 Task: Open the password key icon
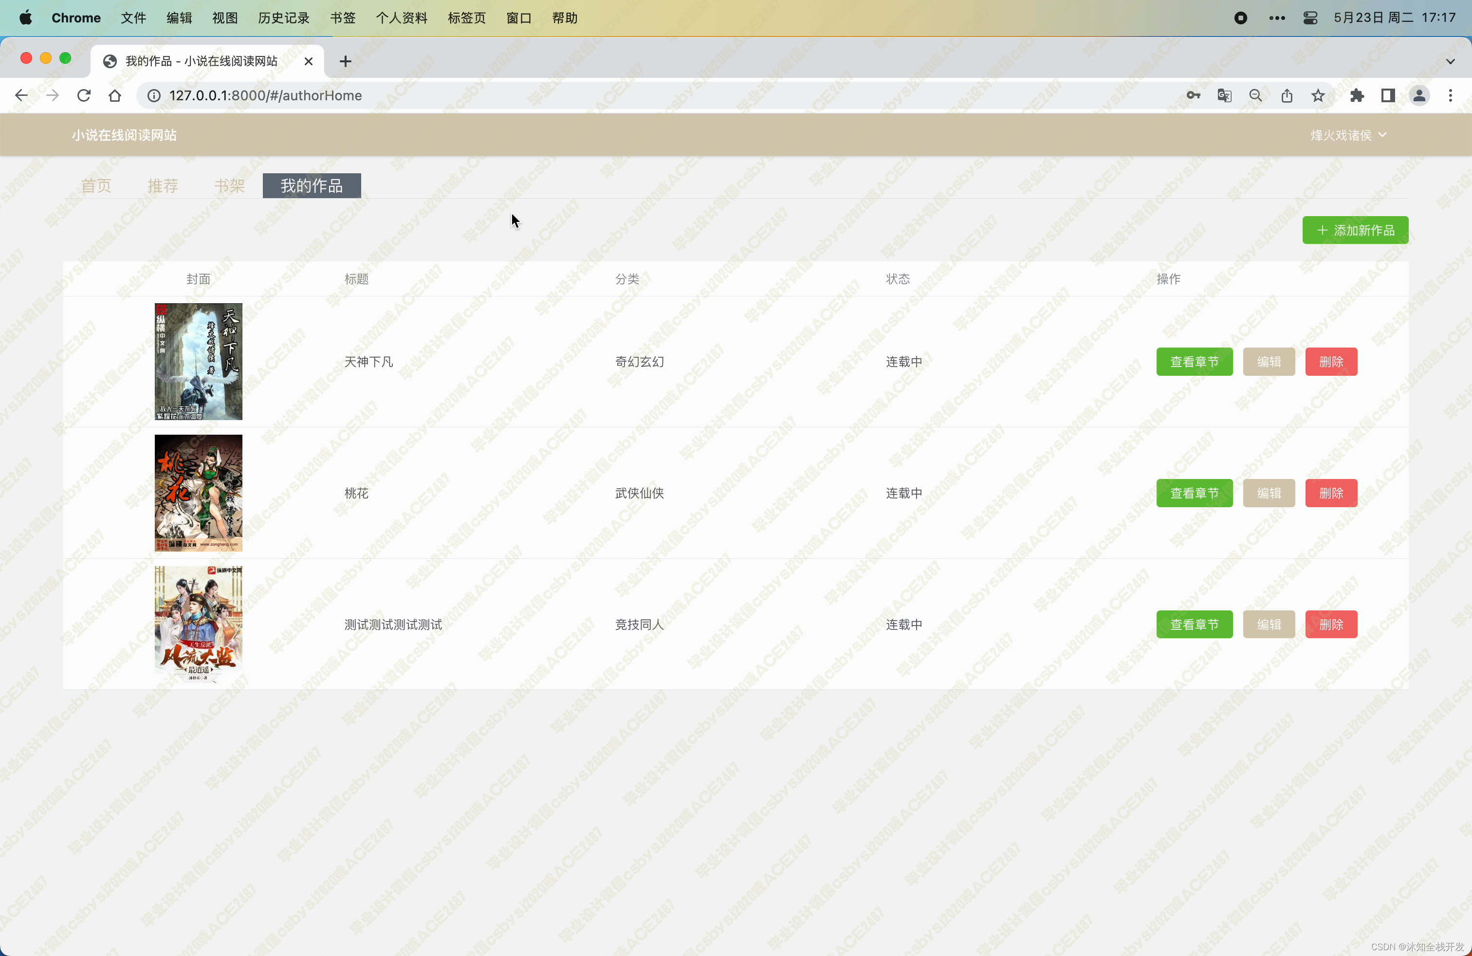tap(1193, 95)
